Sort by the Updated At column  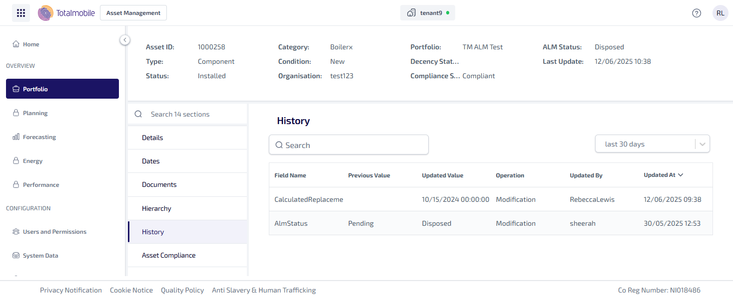663,175
